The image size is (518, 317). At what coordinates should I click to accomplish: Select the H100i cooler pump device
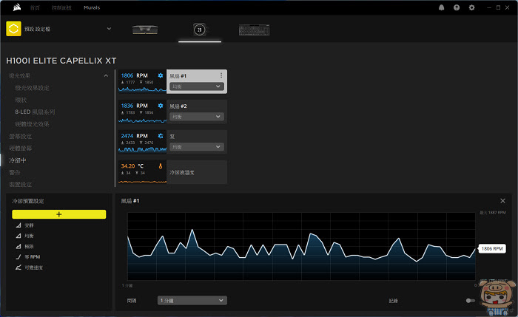click(x=200, y=30)
